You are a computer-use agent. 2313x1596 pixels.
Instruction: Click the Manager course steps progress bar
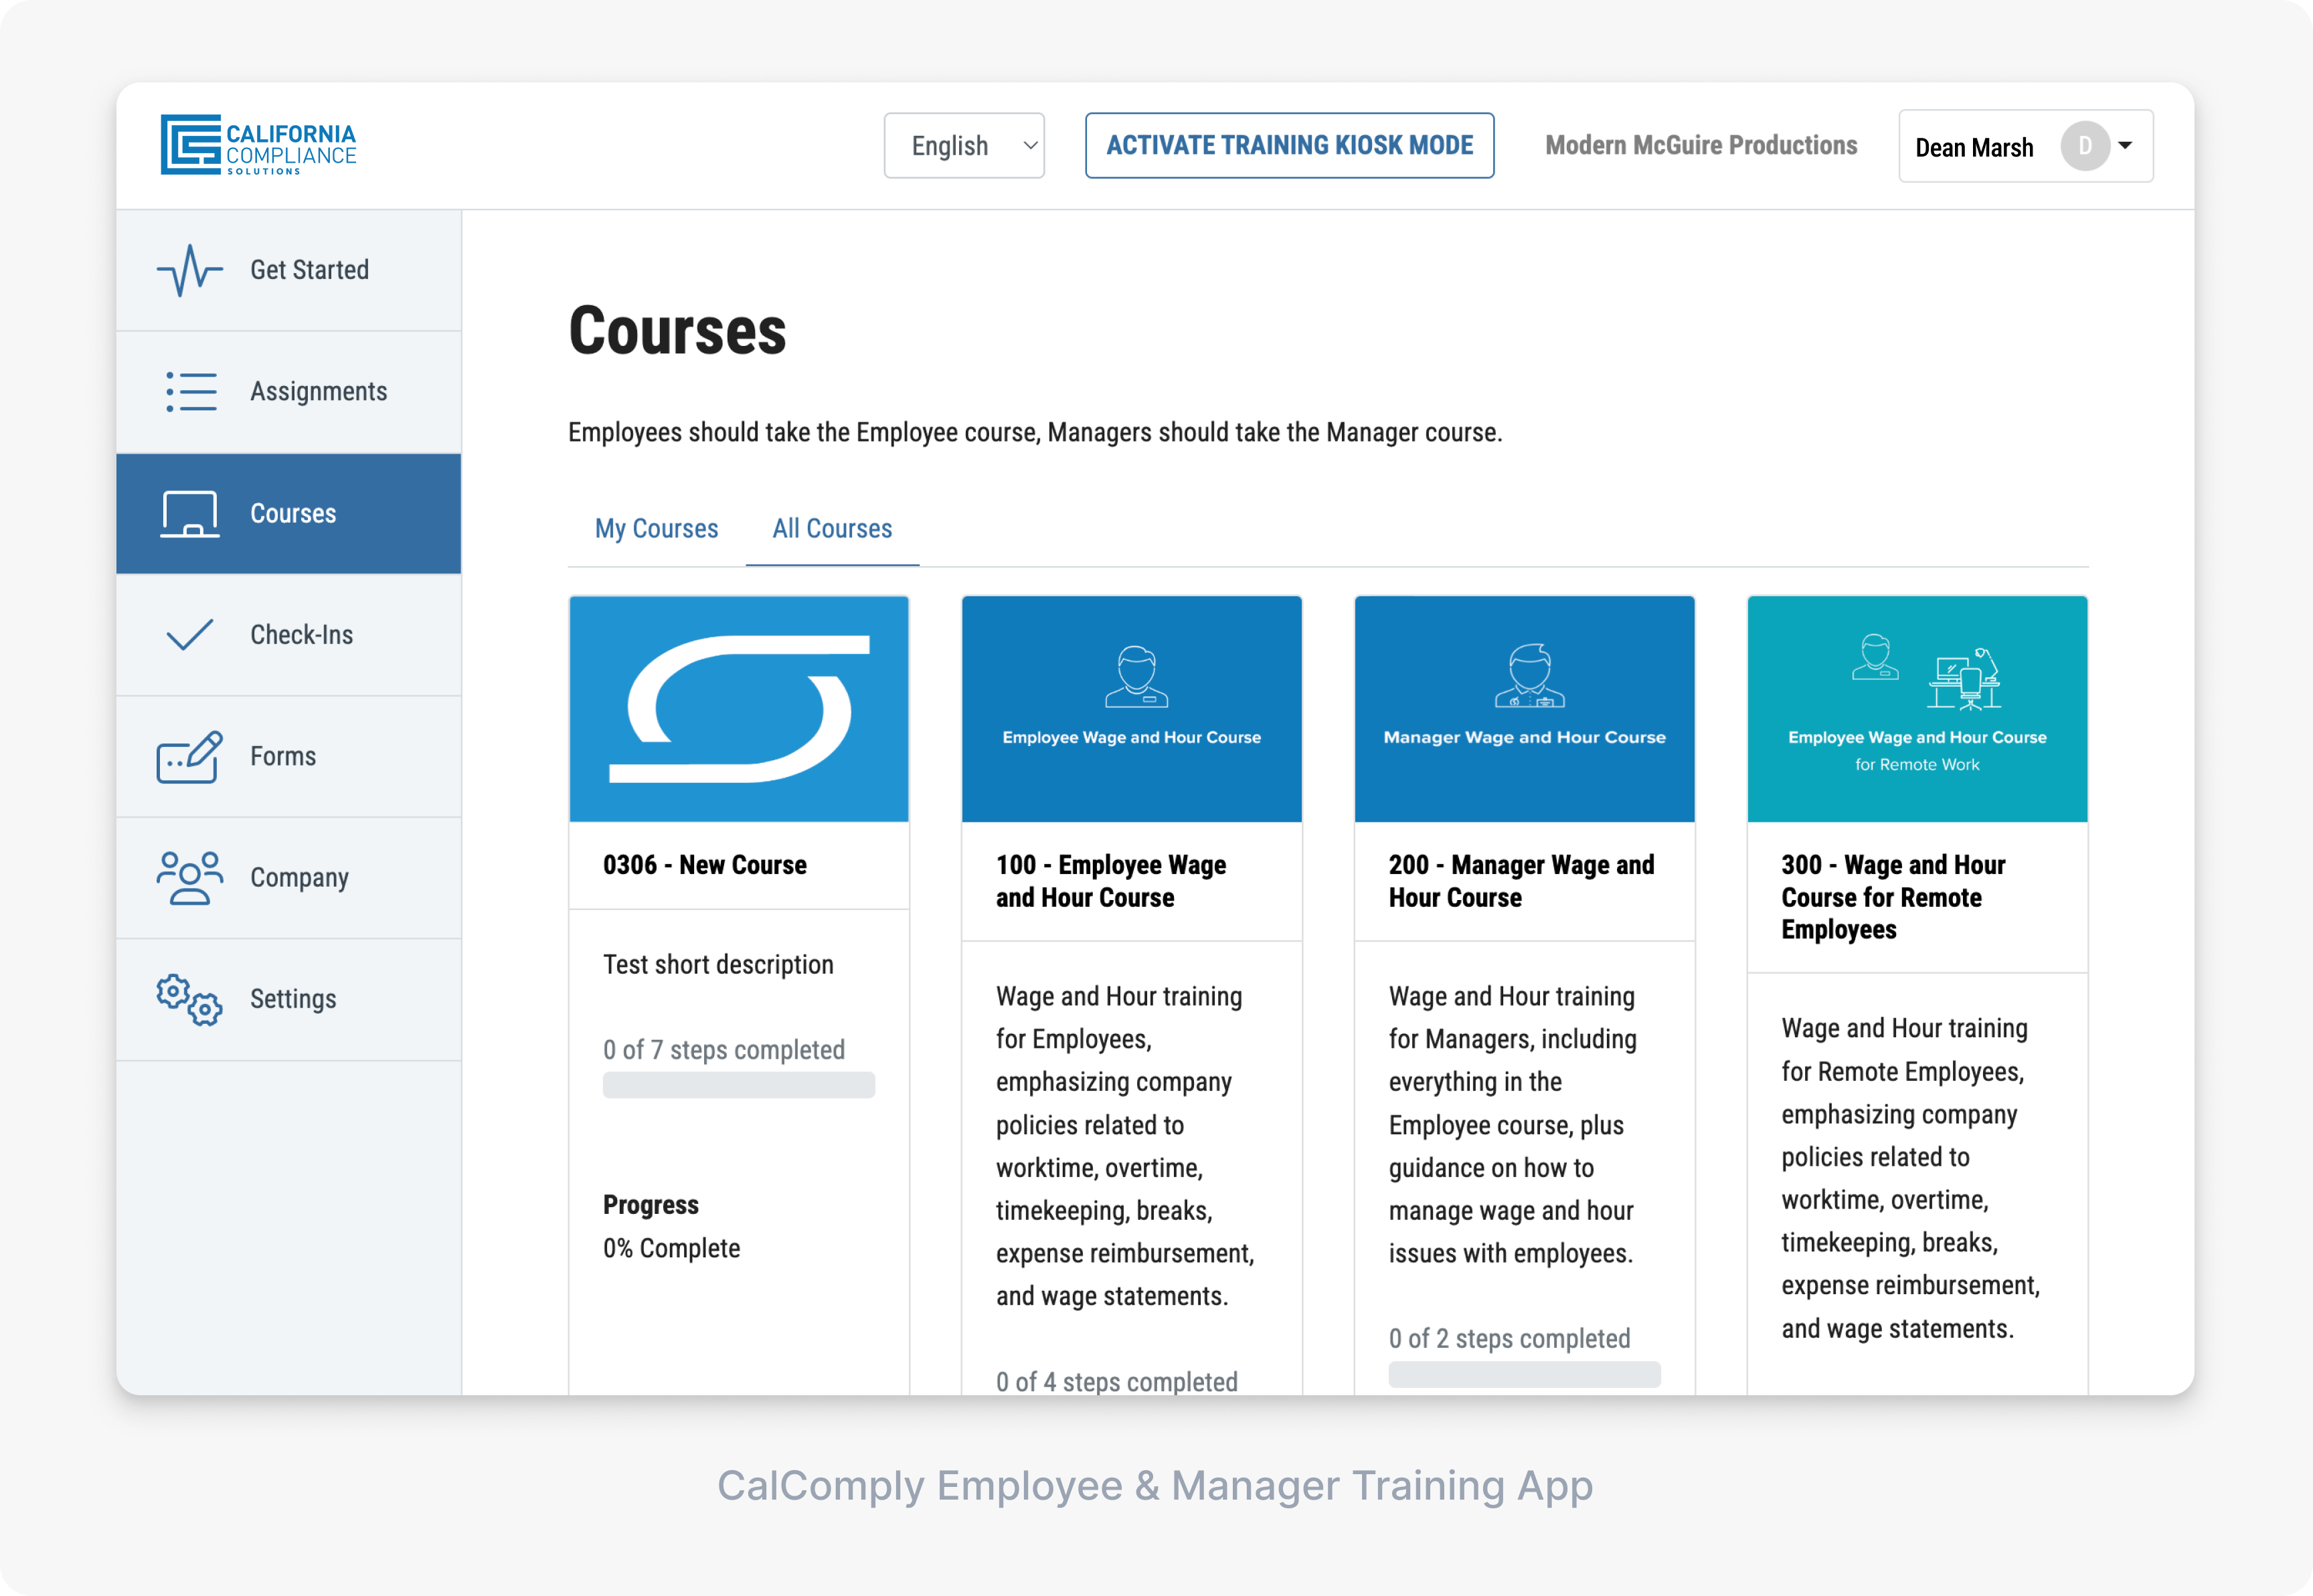tap(1524, 1374)
